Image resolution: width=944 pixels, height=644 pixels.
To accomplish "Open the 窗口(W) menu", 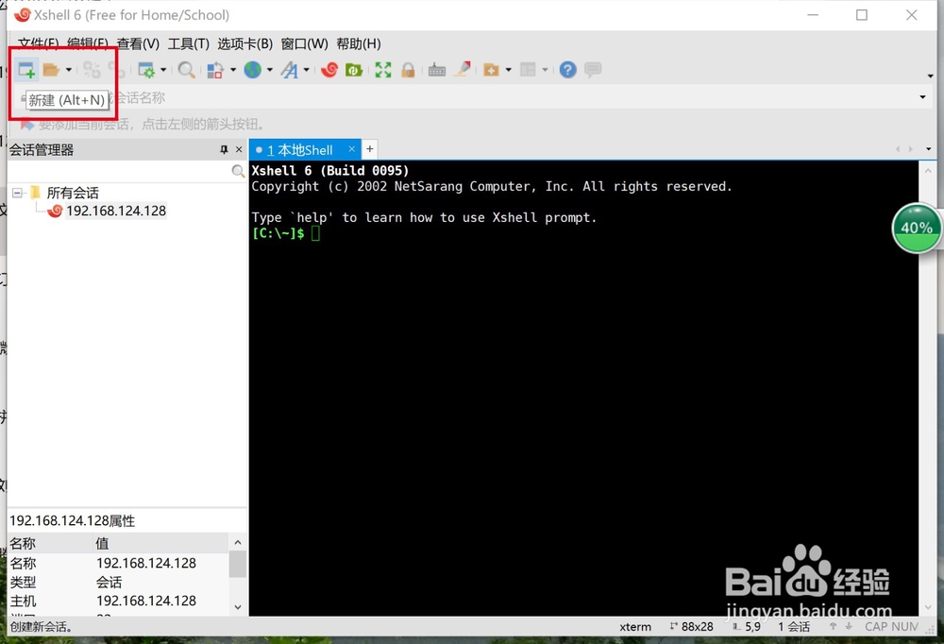I will coord(305,44).
